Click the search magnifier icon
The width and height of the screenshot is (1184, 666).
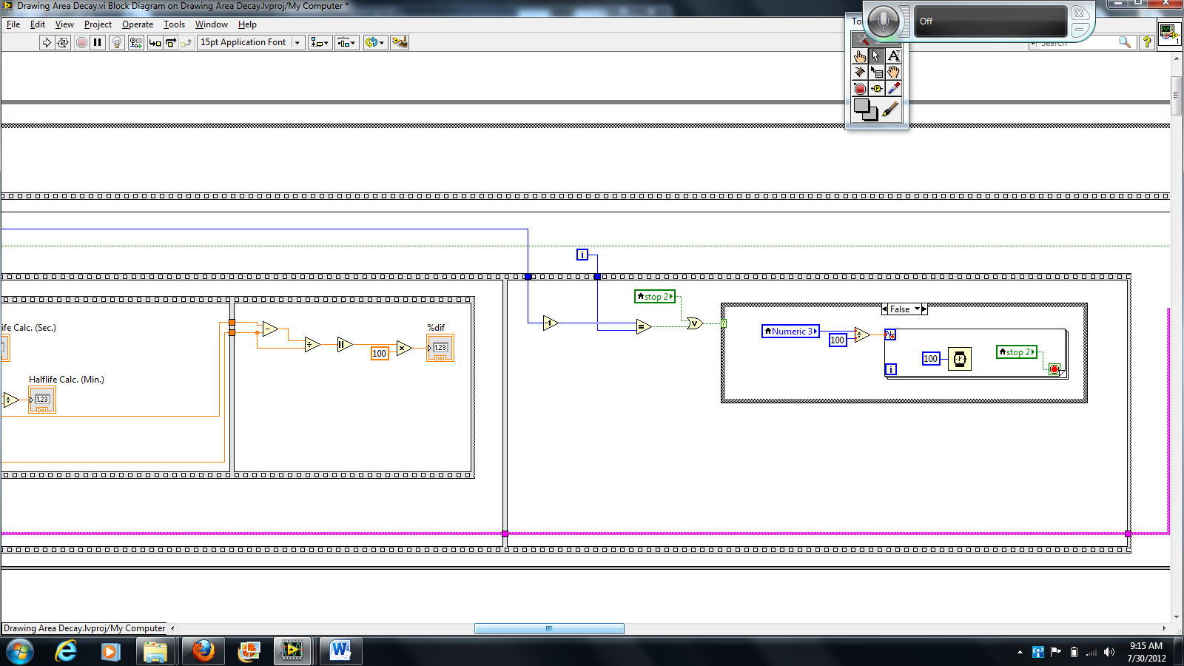tap(1125, 42)
